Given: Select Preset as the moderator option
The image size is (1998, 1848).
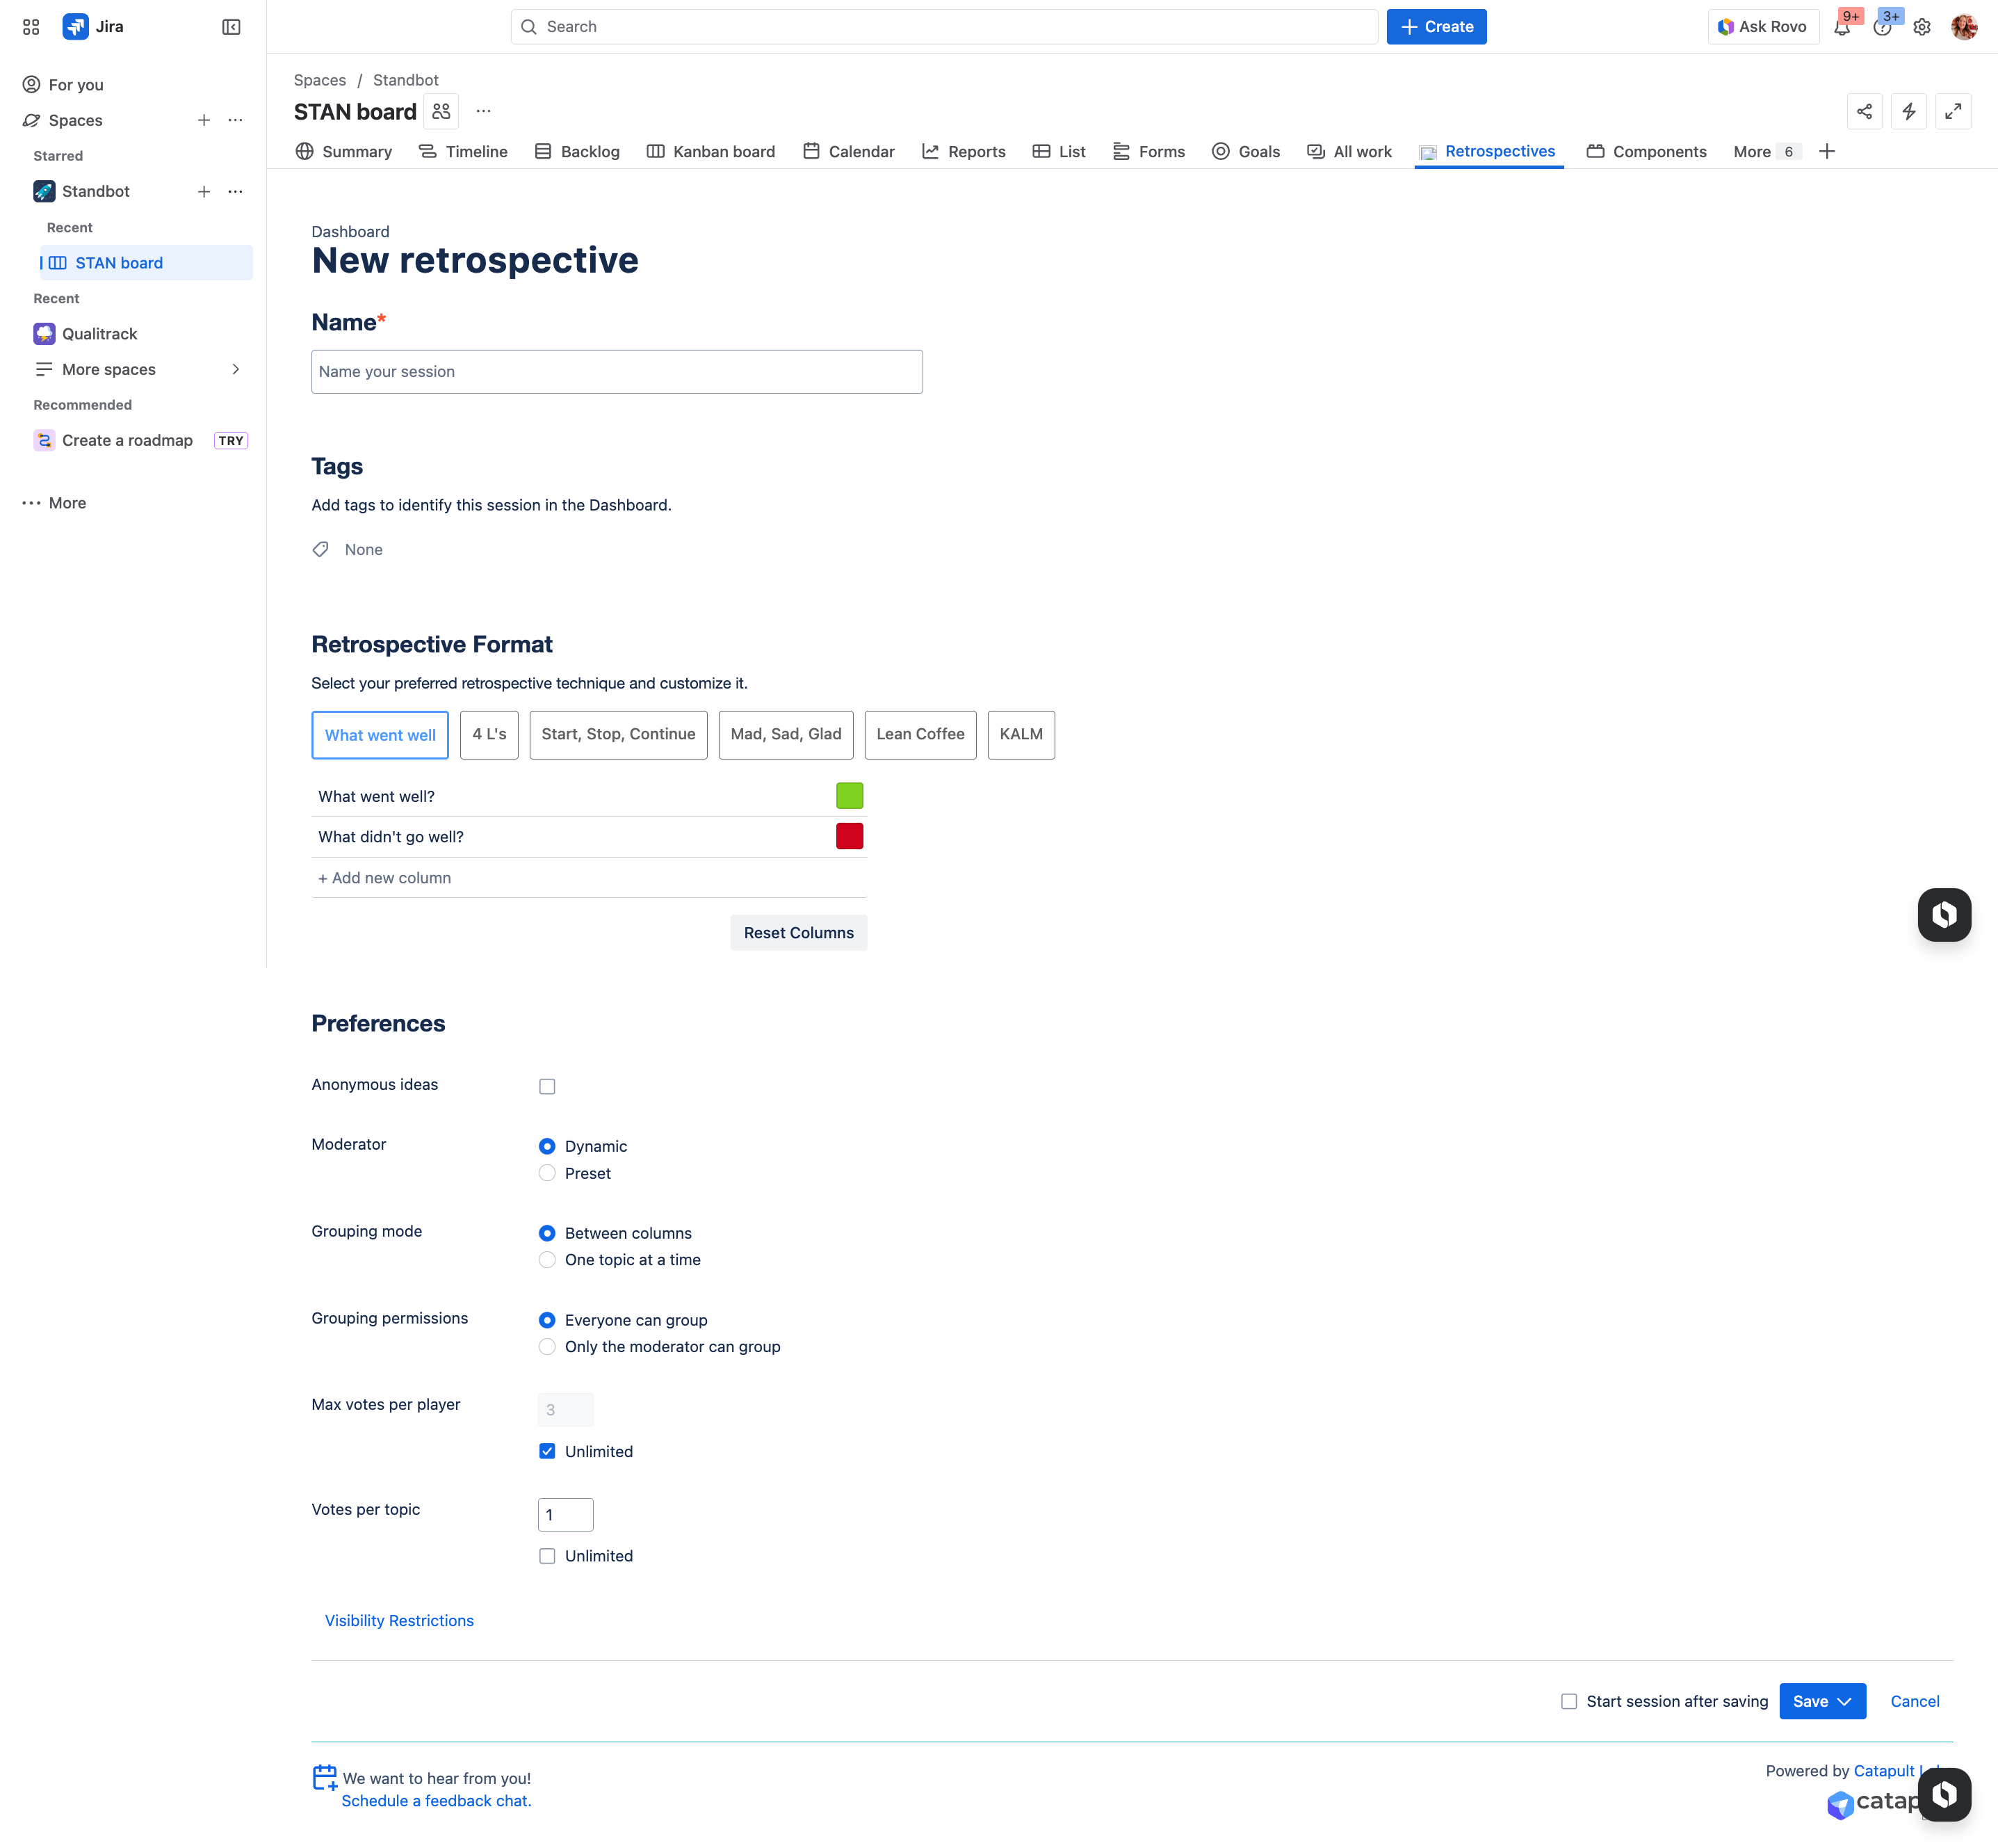Looking at the screenshot, I should click(x=546, y=1173).
